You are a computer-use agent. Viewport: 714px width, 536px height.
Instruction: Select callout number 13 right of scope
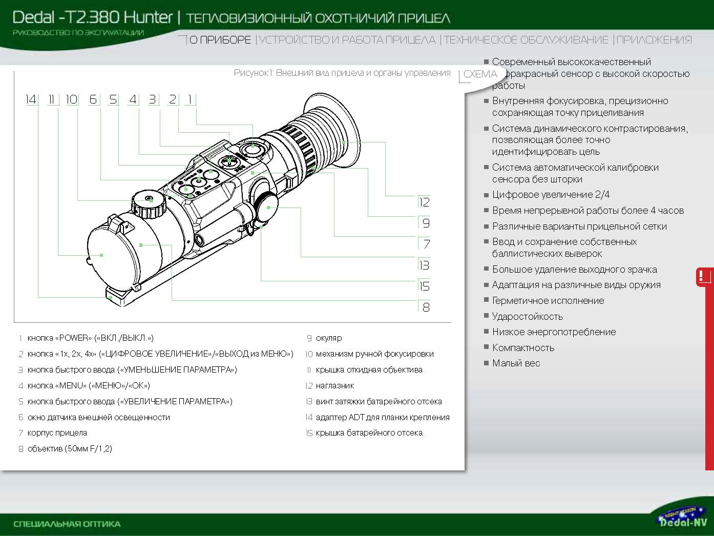(424, 265)
